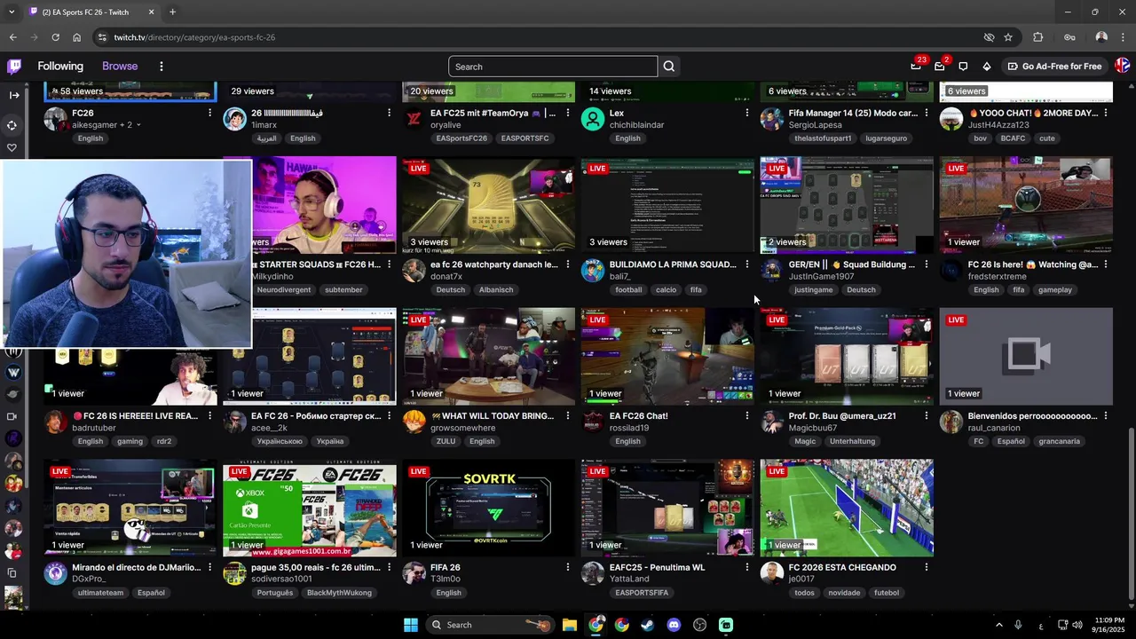Viewport: 1136px width, 639px height.
Task: Click the microphone icon in system tray
Action: [x=1018, y=625]
